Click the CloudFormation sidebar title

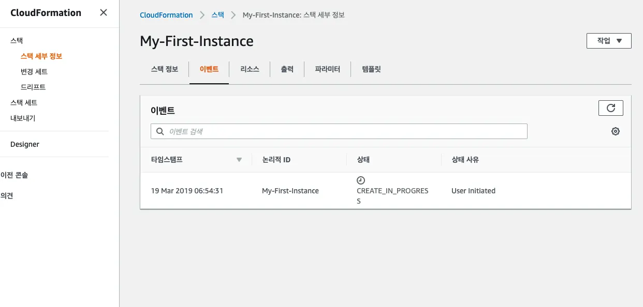pos(46,13)
